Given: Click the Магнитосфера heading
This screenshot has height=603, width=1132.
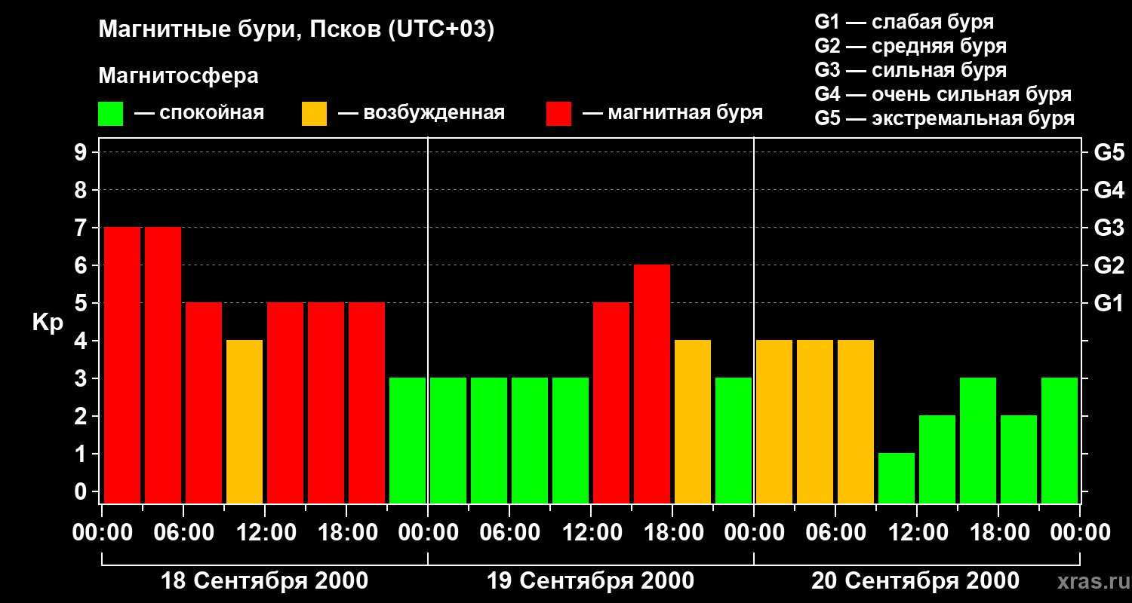Looking at the screenshot, I should pos(178,76).
